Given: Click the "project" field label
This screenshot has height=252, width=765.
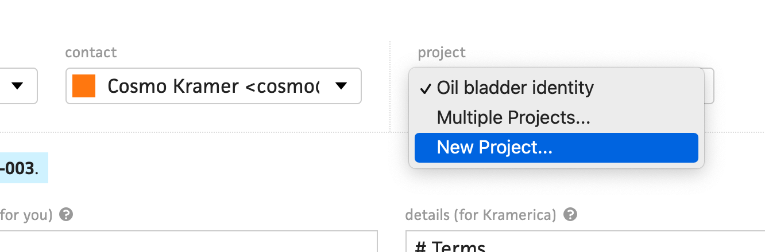Looking at the screenshot, I should point(442,53).
